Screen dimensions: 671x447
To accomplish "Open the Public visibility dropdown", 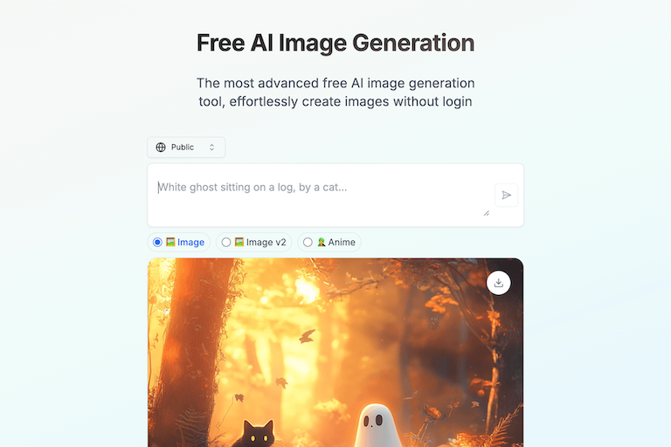I will click(186, 148).
